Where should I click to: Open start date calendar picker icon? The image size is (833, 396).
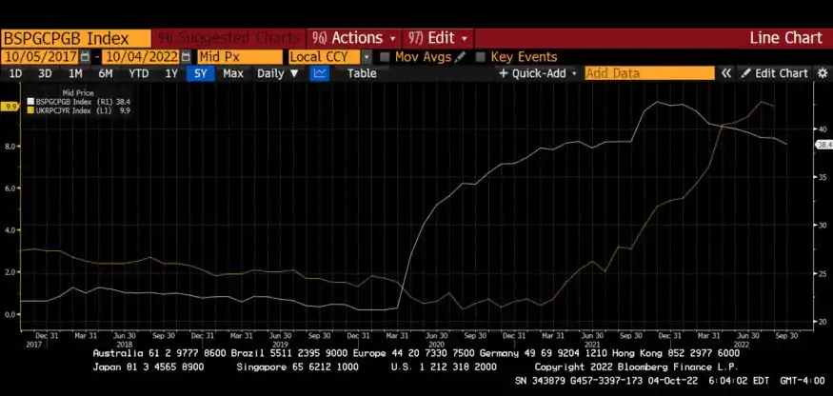pyautogui.click(x=85, y=57)
